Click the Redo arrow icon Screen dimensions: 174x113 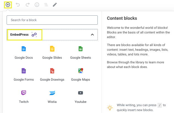coord(28,5)
